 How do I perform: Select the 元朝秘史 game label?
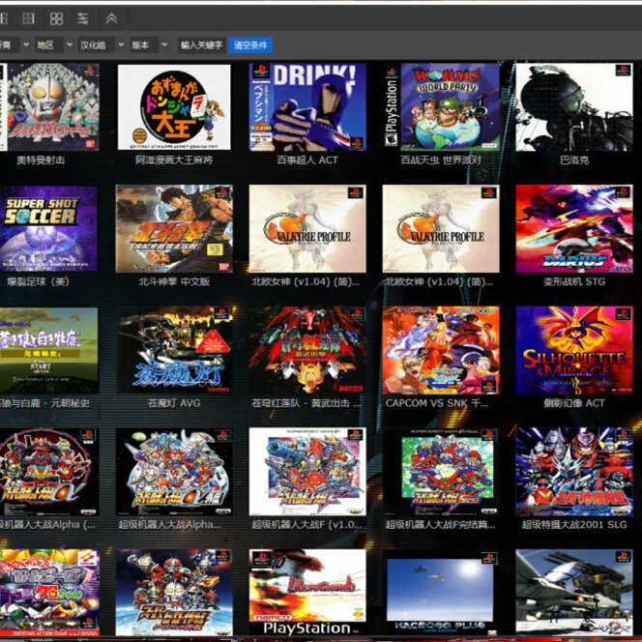(44, 403)
